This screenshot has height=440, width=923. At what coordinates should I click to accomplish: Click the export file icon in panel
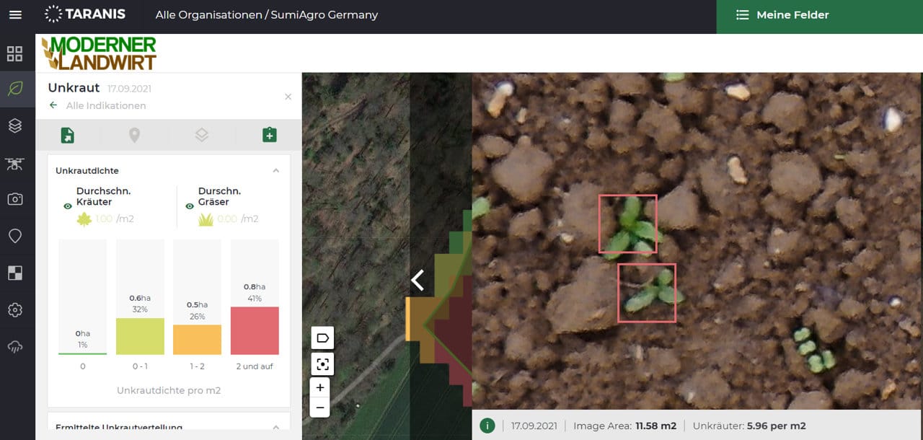click(67, 135)
